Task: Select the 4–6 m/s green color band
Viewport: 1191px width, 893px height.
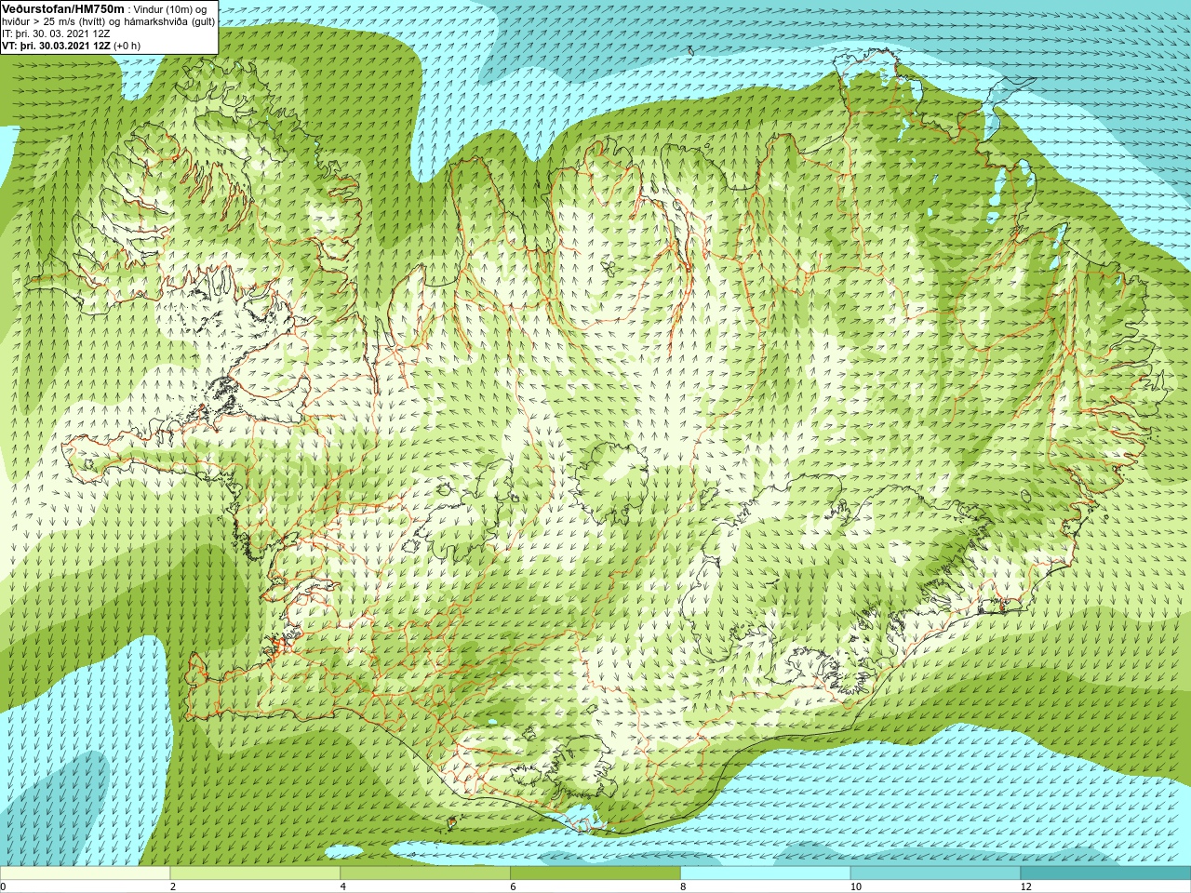Action: tap(425, 873)
